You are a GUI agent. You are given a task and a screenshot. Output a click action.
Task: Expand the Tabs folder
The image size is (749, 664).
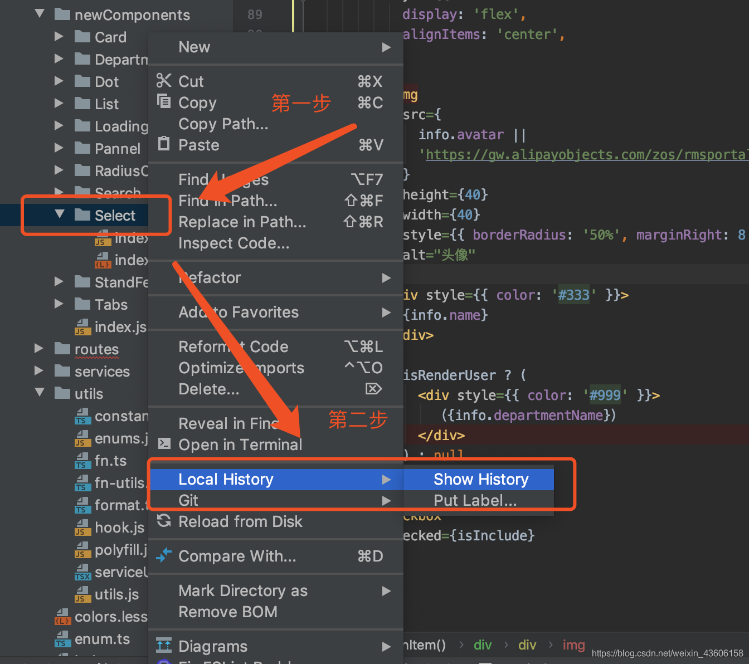coord(59,304)
